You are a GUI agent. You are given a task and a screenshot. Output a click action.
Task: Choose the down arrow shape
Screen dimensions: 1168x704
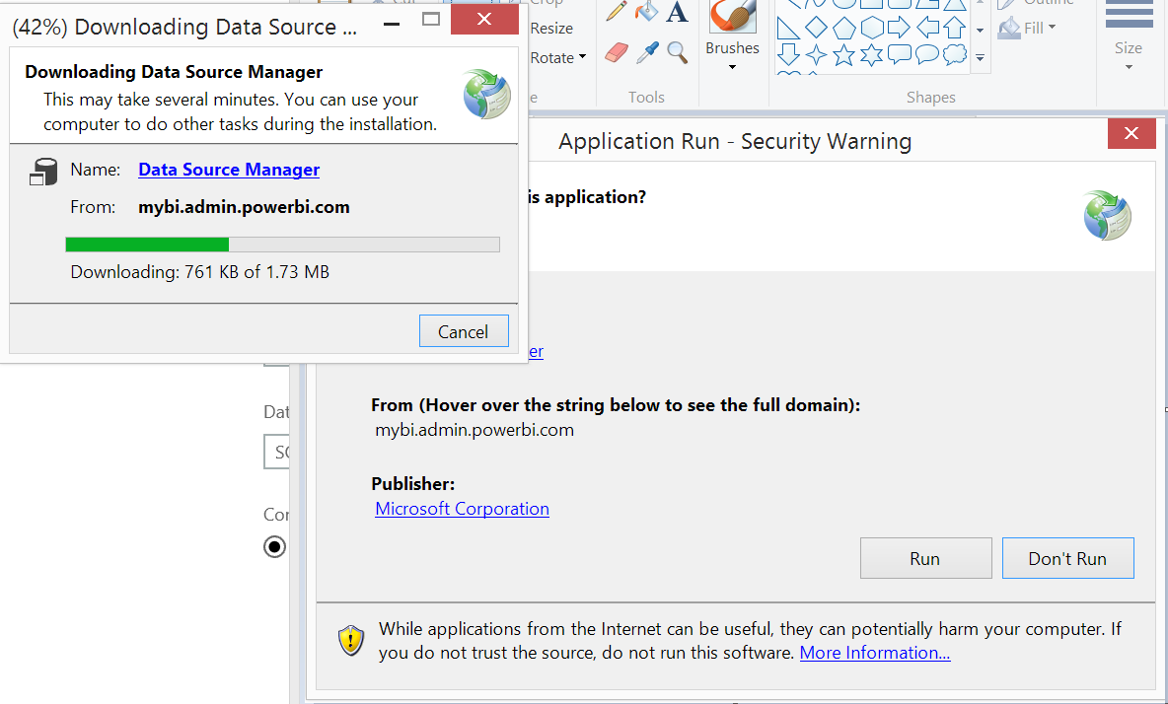[788, 54]
